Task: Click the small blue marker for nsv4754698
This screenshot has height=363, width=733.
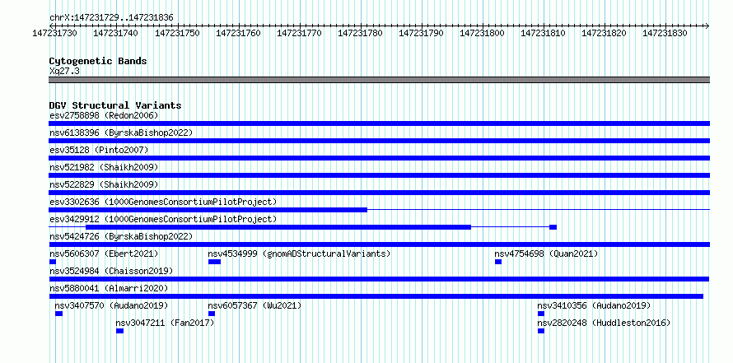Action: point(498,262)
